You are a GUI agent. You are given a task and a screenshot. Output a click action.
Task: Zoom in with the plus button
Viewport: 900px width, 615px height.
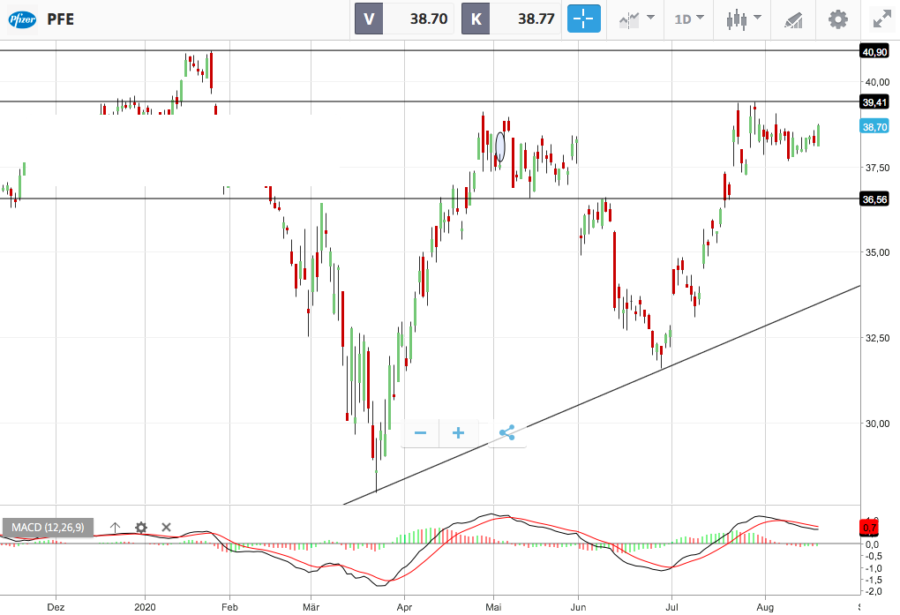coord(458,433)
